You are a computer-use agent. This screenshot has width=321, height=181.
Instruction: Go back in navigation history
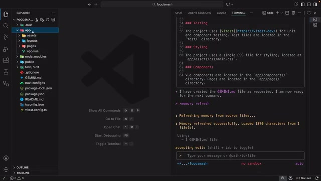(x=89, y=4)
